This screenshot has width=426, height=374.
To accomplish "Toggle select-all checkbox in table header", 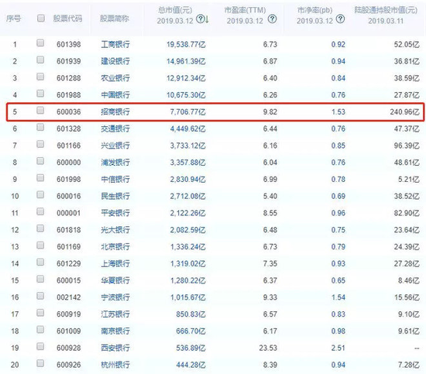I will [41, 19].
